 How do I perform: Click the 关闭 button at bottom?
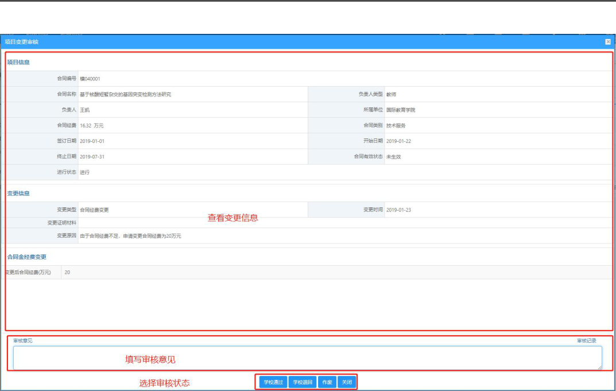347,382
